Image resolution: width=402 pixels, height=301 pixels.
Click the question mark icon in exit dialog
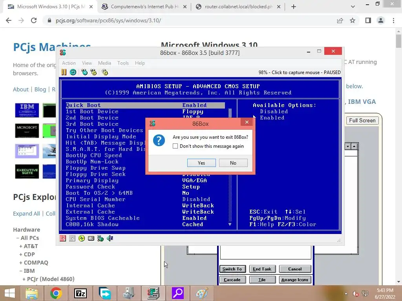[159, 141]
